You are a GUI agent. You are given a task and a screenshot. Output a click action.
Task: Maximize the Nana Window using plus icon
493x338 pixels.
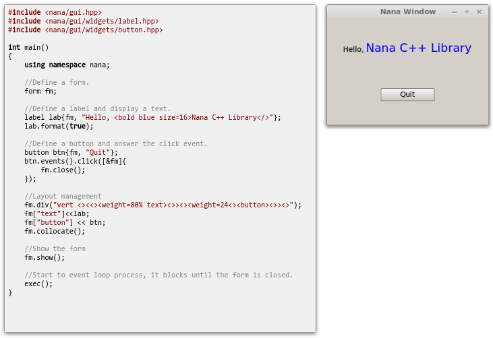[x=467, y=12]
